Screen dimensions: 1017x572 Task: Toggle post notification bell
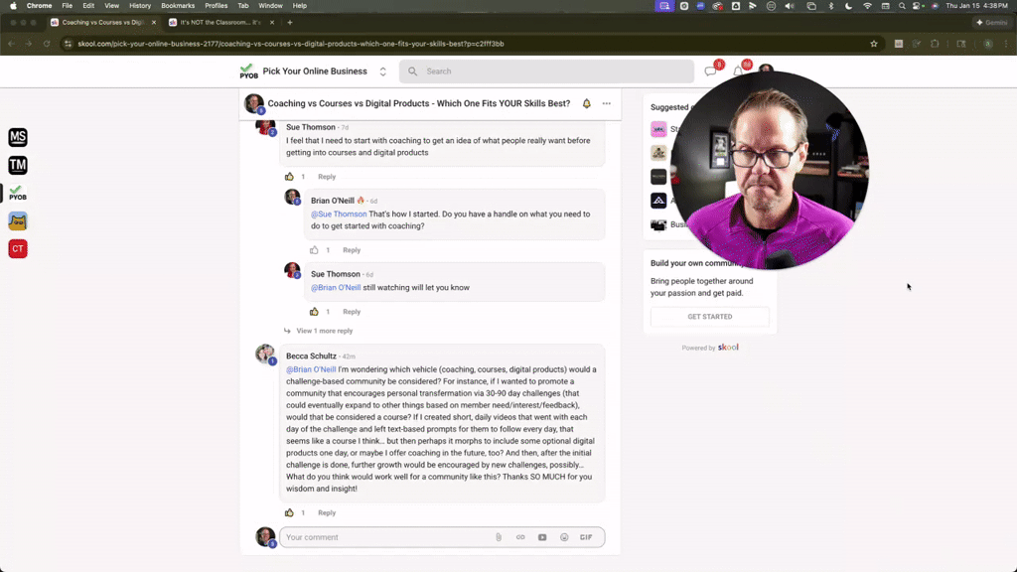586,103
